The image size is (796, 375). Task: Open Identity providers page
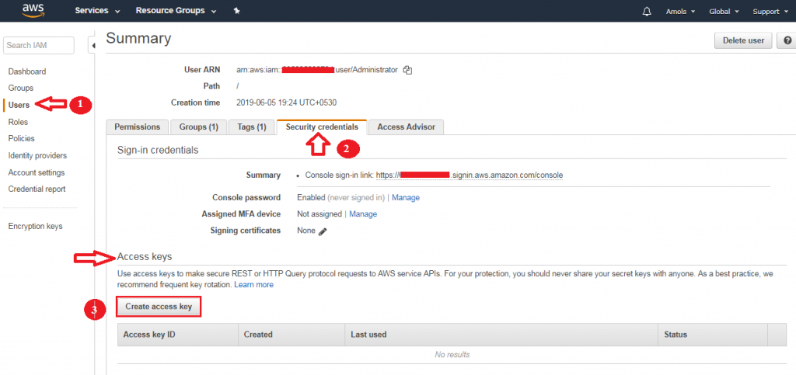coord(37,155)
